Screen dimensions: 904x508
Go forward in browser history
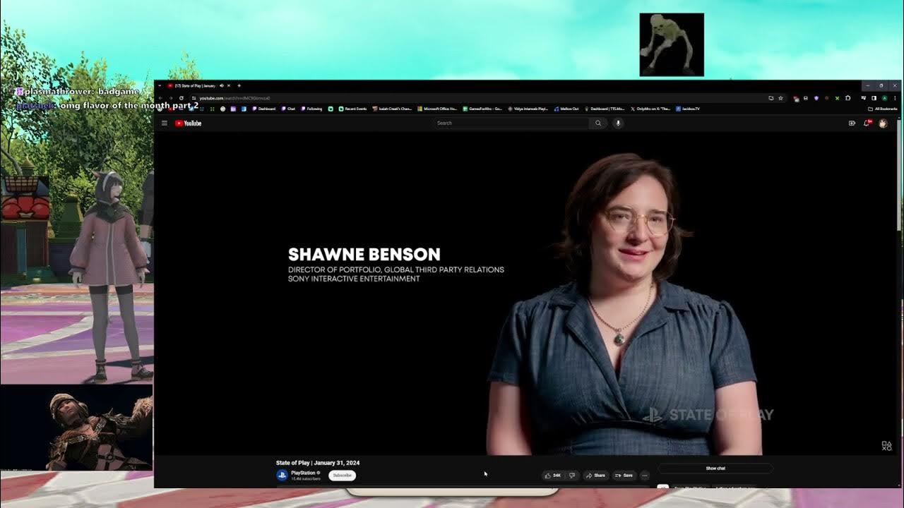170,98
